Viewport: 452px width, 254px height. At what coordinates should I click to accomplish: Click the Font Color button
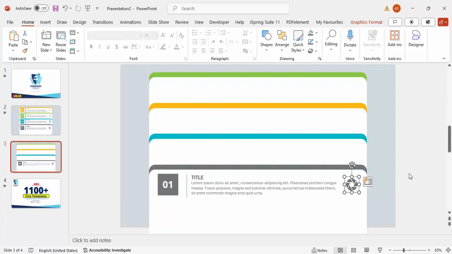[178, 47]
